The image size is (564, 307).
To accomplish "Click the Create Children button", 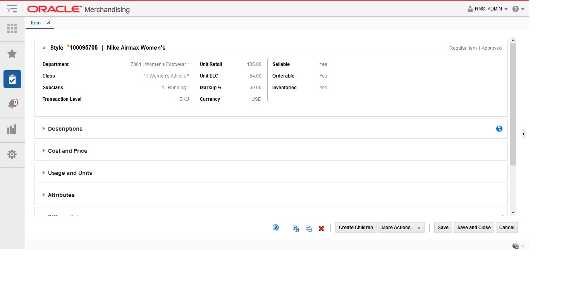I will tap(356, 228).
